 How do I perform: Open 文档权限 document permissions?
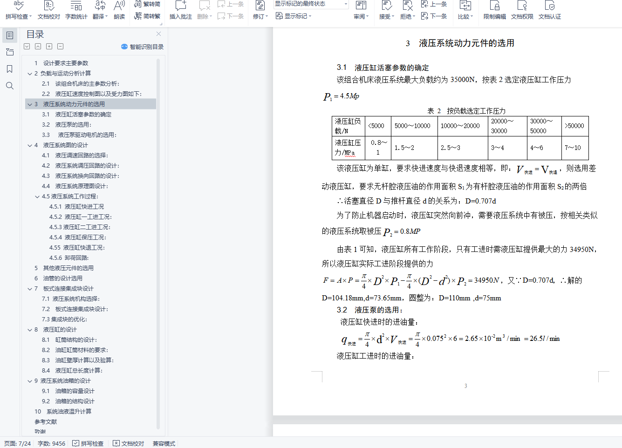click(522, 10)
